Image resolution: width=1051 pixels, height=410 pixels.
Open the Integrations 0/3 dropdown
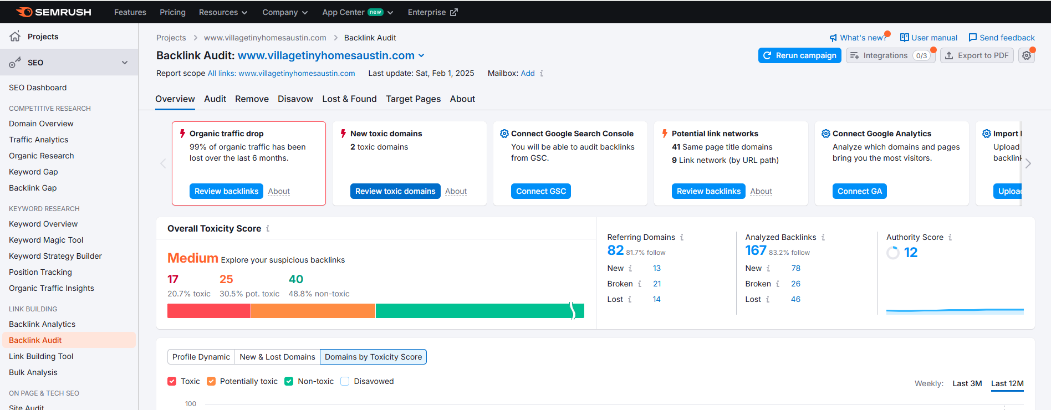pyautogui.click(x=891, y=55)
